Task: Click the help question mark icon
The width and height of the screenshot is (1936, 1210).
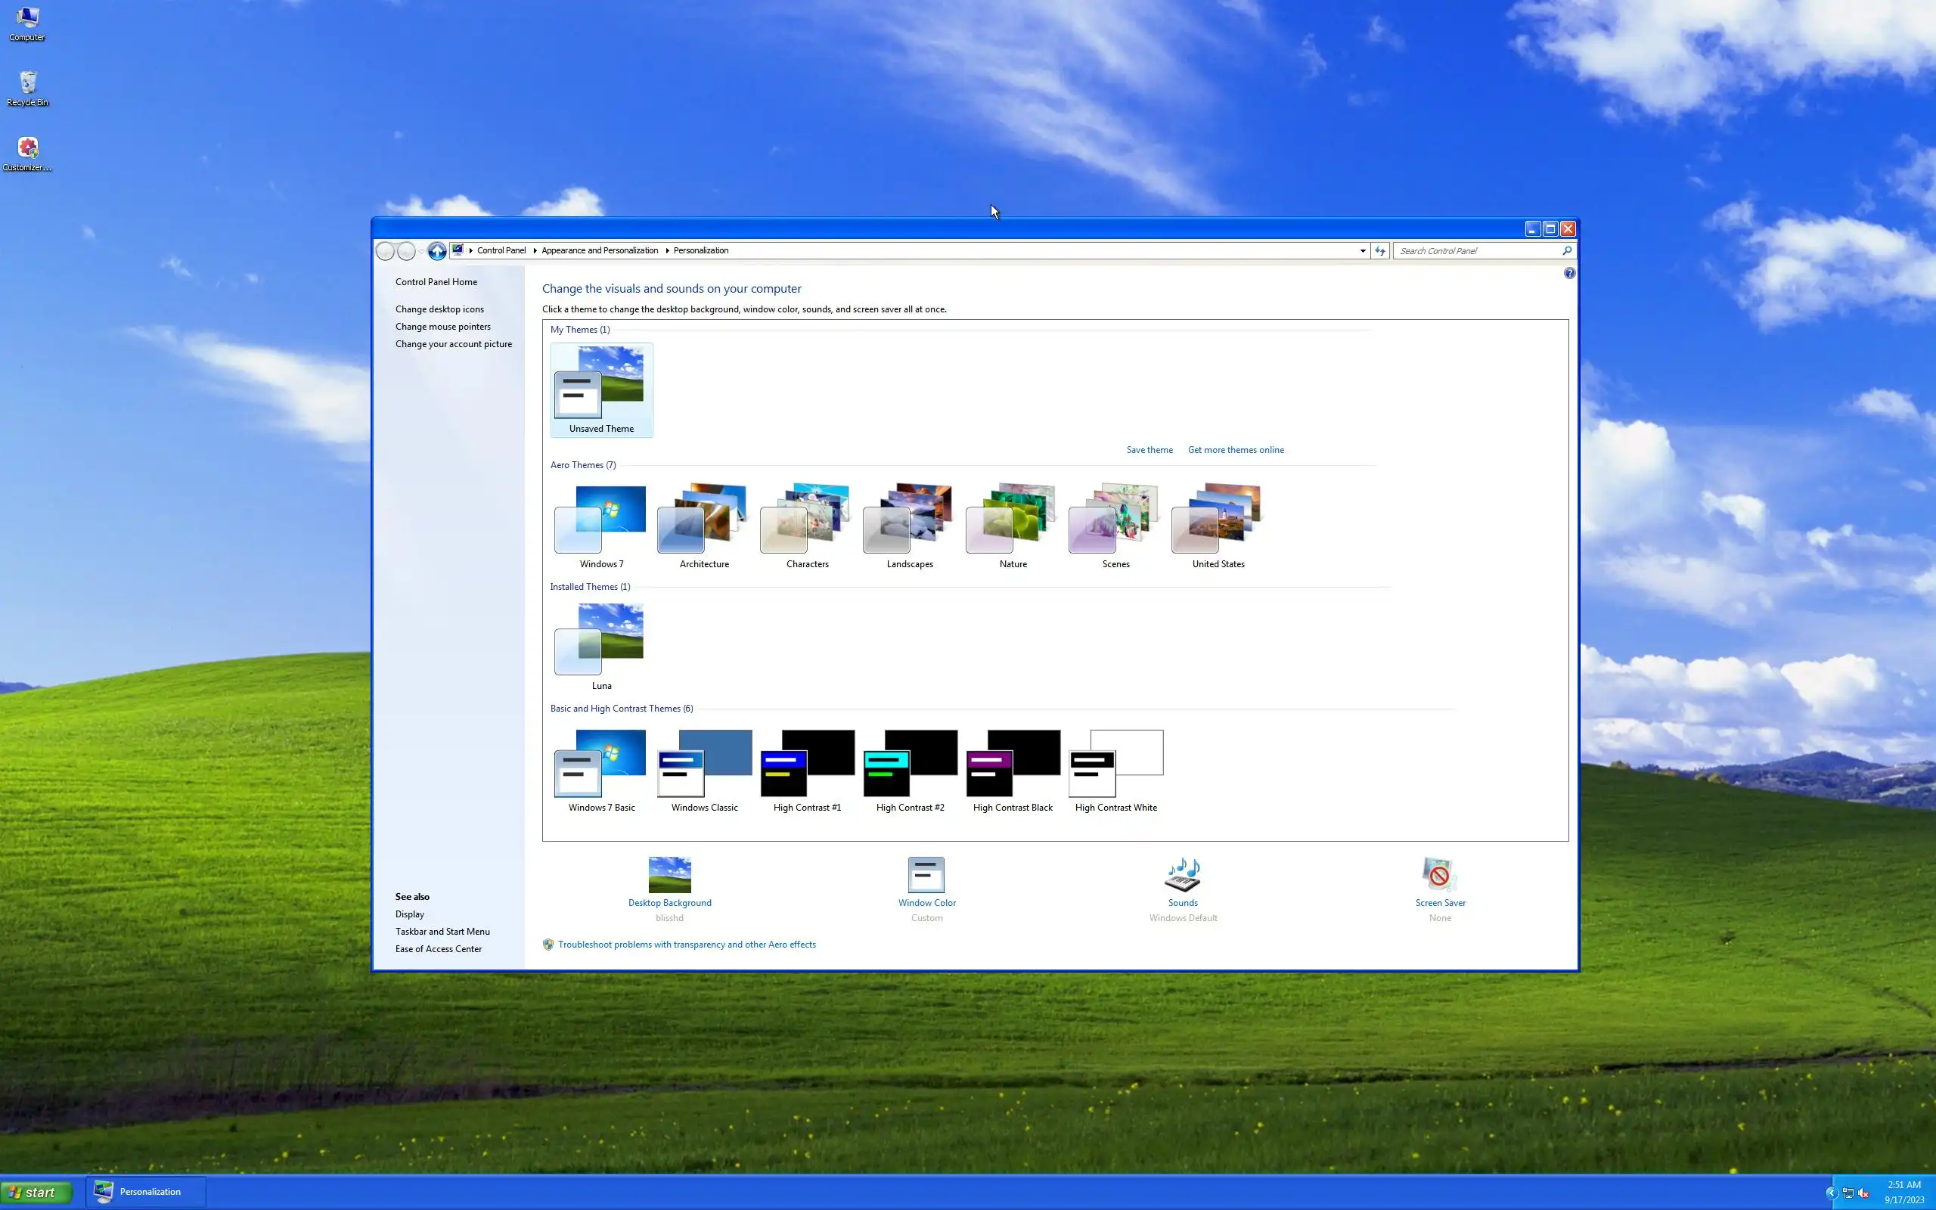Action: 1568,274
